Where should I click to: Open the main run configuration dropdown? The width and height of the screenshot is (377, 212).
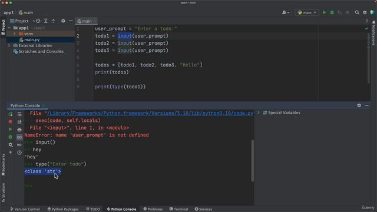307,12
